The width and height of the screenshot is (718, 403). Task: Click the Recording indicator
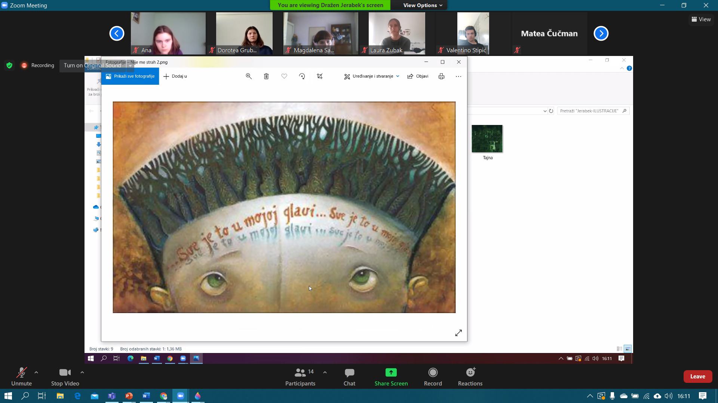[38, 65]
